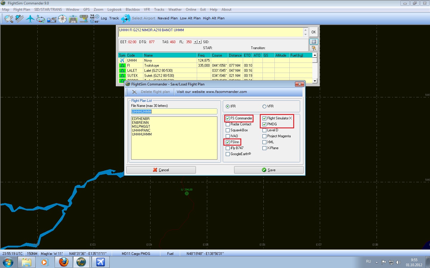
Task: Visit www.fscommander.com website link
Action: [x=212, y=92]
